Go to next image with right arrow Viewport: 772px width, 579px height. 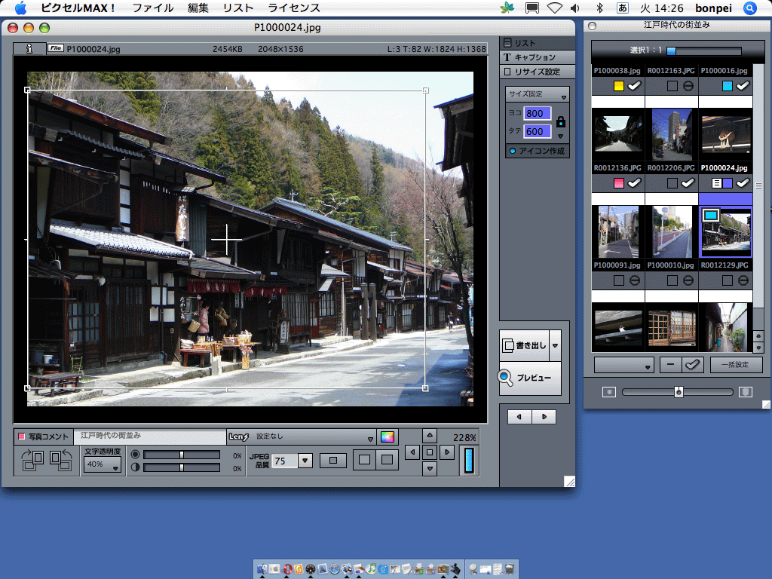[544, 416]
